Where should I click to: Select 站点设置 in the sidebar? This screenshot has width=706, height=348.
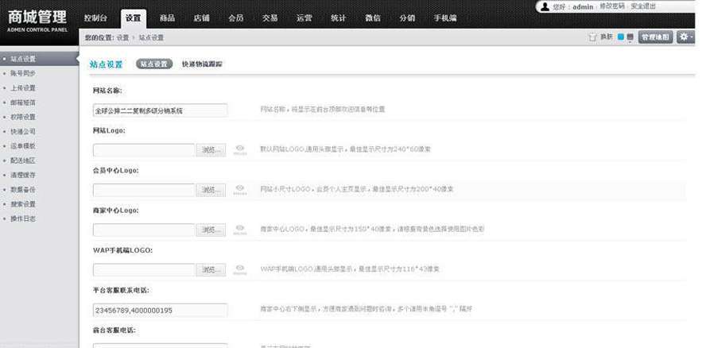point(40,59)
